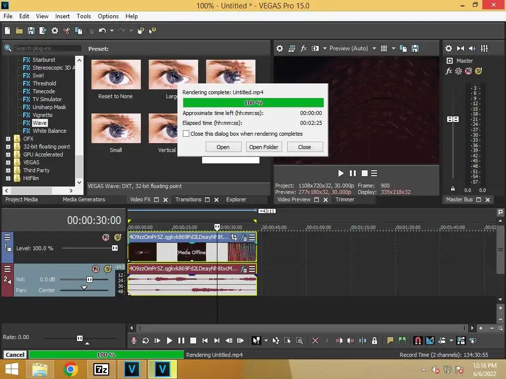
Task: Click audio track Pan slider handle
Action: 84,288
